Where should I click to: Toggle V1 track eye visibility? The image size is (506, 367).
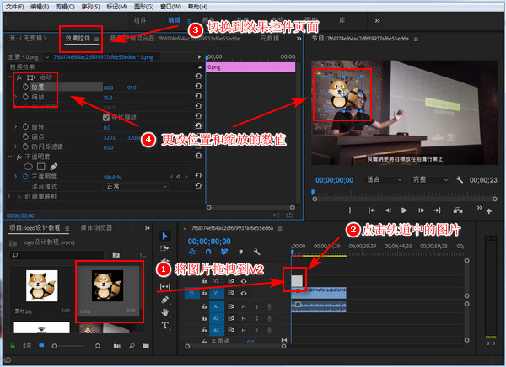click(x=244, y=293)
